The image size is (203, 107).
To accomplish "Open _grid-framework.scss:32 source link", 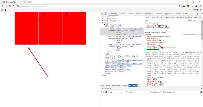I will (191, 34).
